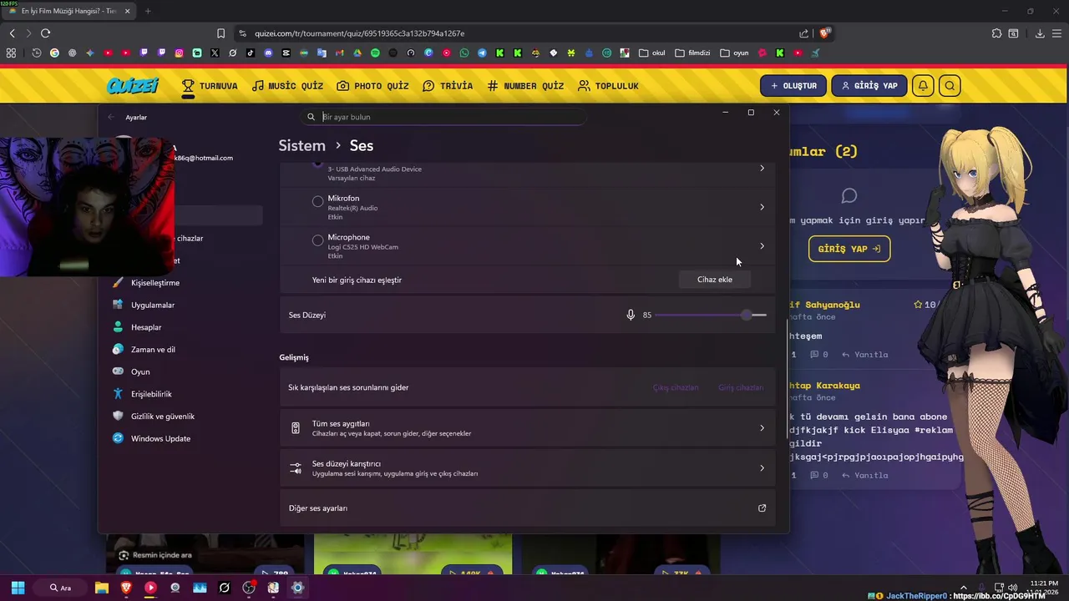Open the TikTok bookmark icon
Viewport: 1069px width, 601px height.
[251, 53]
